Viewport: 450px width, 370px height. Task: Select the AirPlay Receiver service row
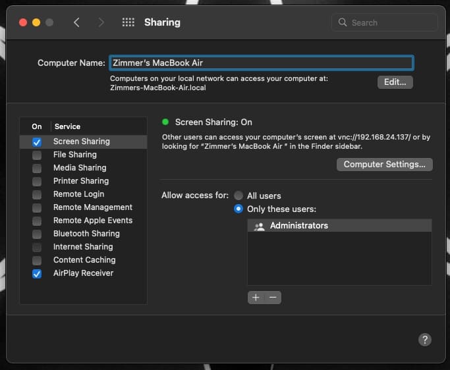point(83,274)
